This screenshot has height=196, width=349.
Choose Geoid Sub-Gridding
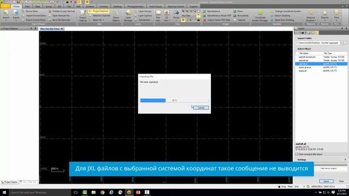point(282,20)
